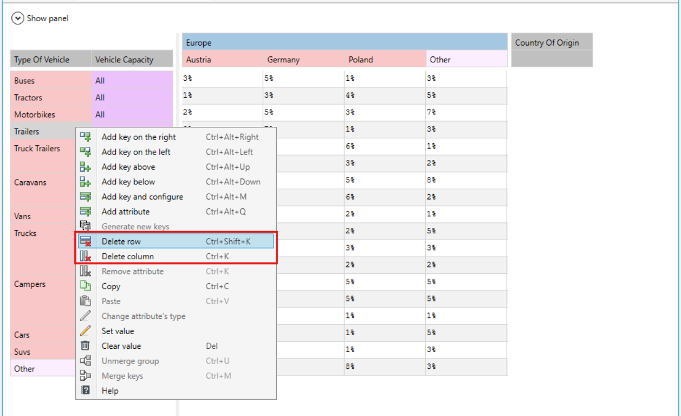
Task: Click the Country Of Origin header
Action: (x=552, y=42)
